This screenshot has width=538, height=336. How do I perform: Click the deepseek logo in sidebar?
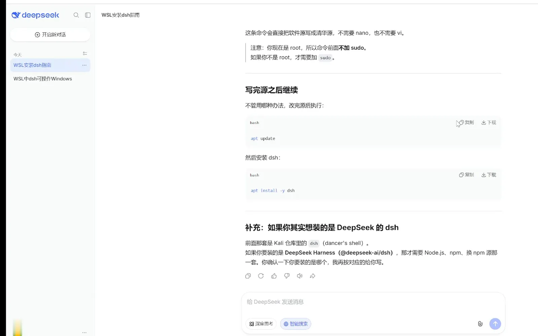click(35, 15)
